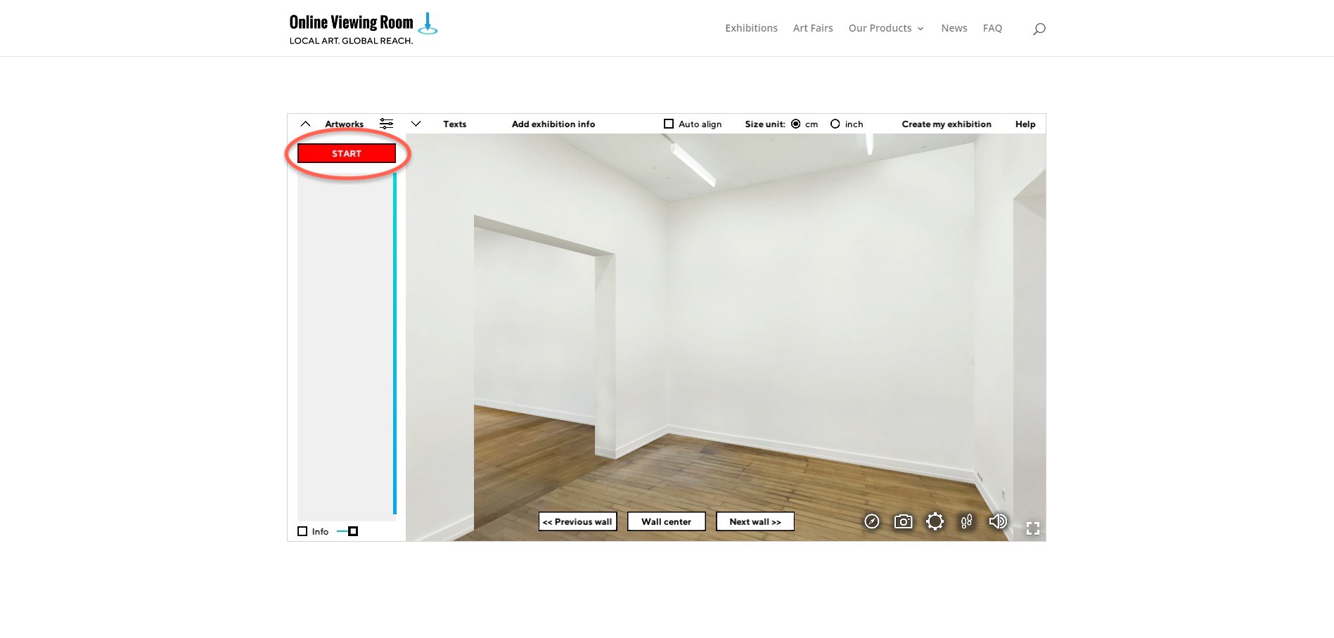This screenshot has height=638, width=1334.
Task: Jump to Wall center
Action: (666, 521)
